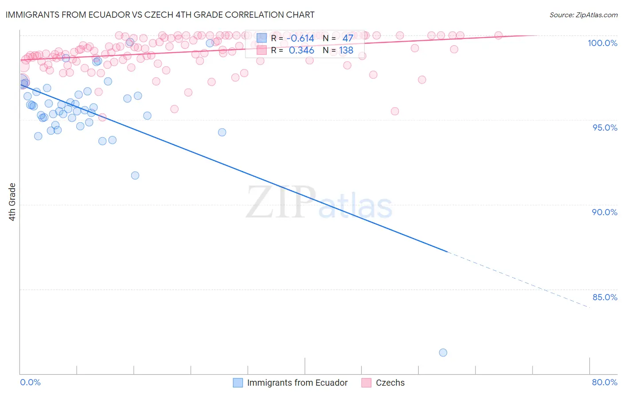Click the 80.0% x-axis label
This screenshot has width=623, height=395.
[605, 382]
